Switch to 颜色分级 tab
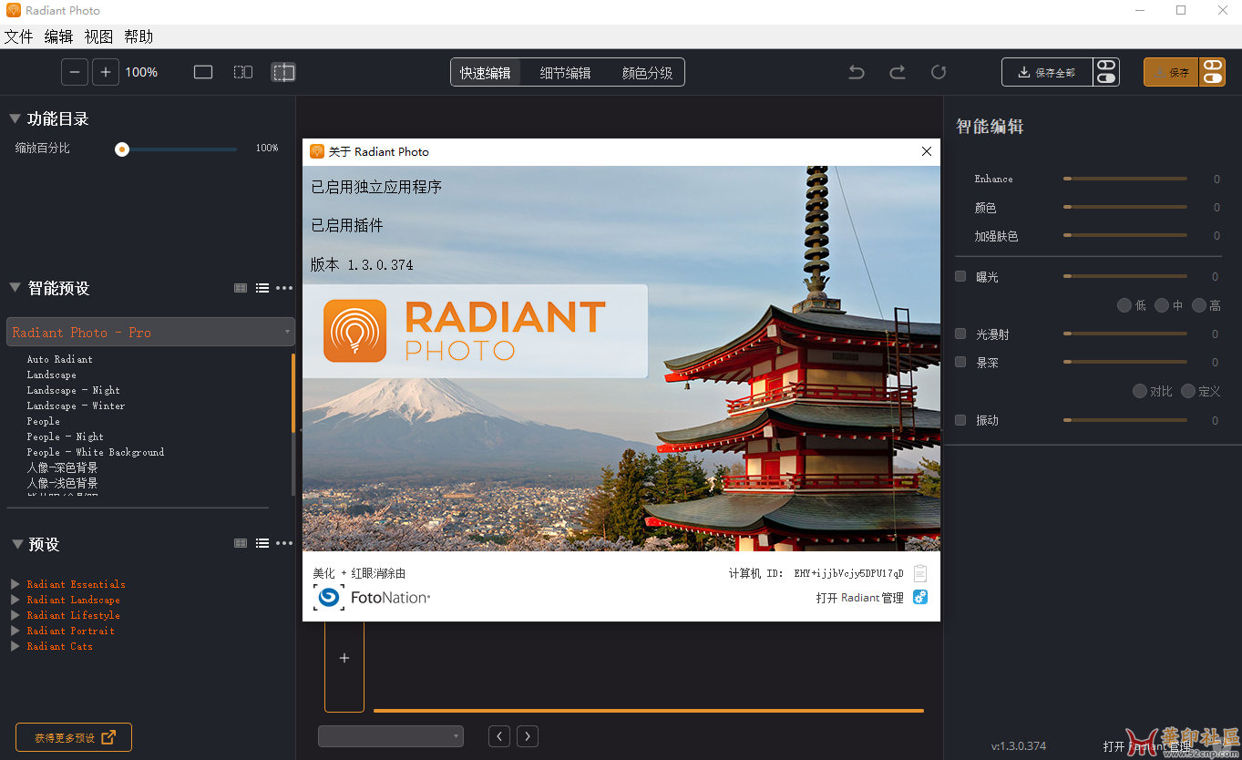The height and width of the screenshot is (760, 1242). [x=647, y=72]
